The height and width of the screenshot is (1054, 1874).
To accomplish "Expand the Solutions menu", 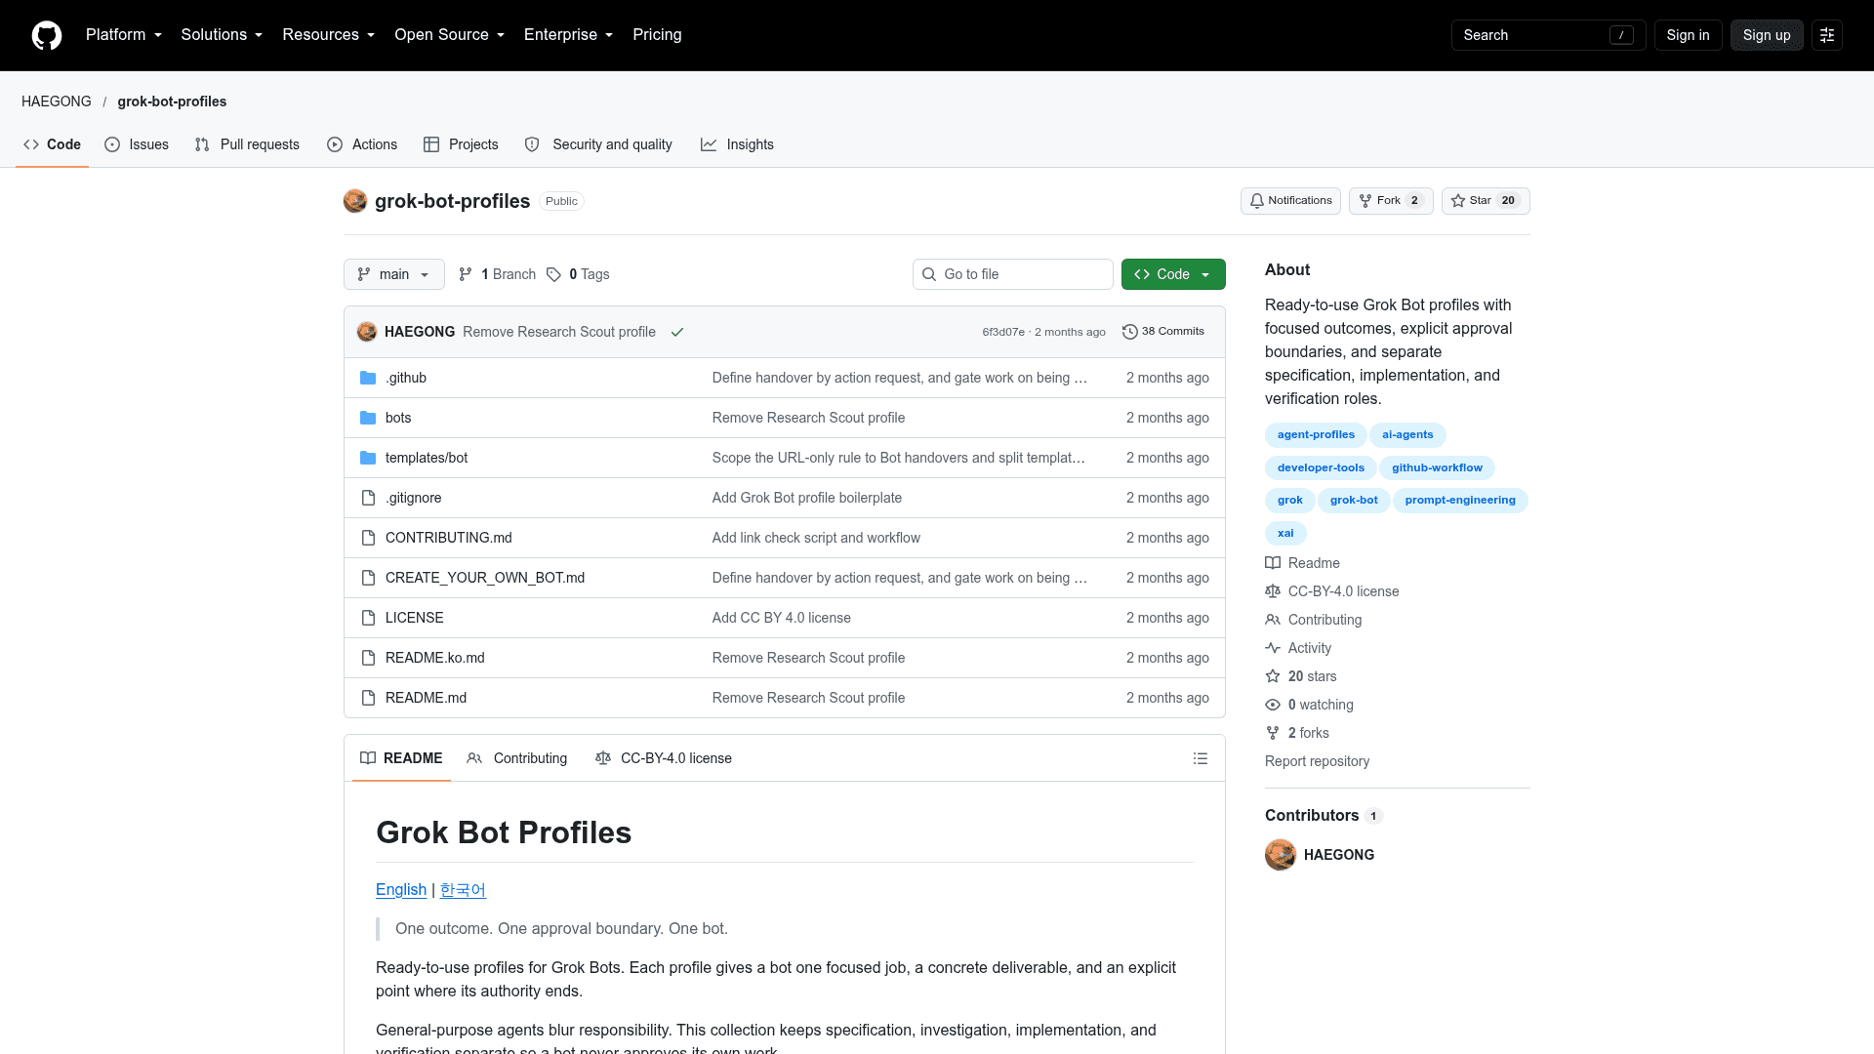I will [x=222, y=35].
